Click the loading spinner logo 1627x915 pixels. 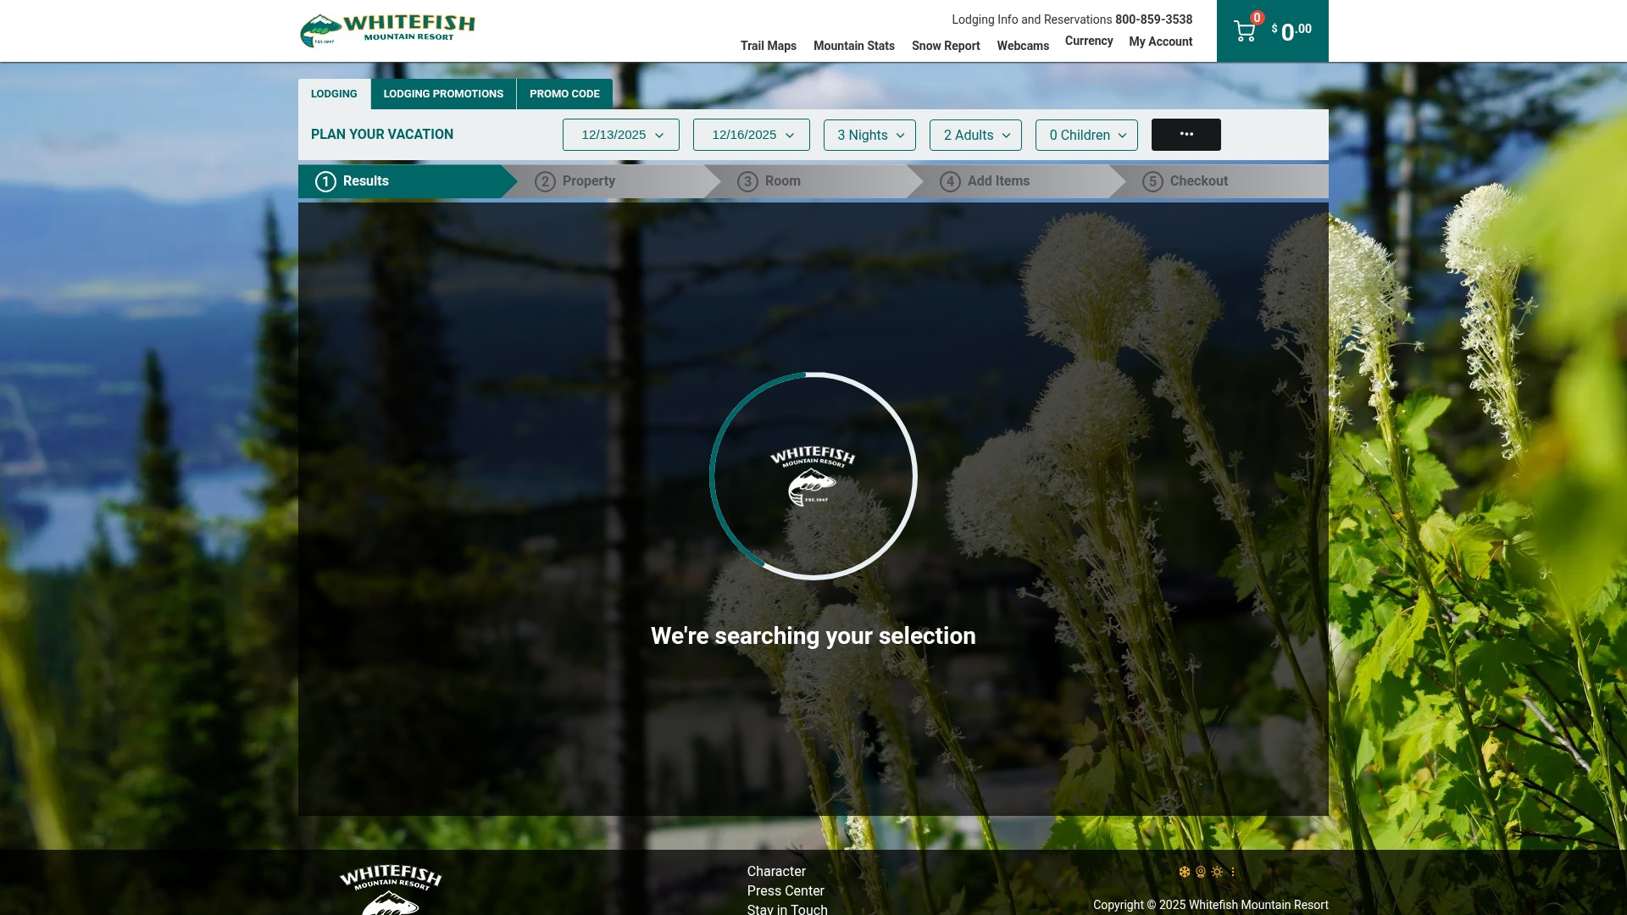pos(813,476)
